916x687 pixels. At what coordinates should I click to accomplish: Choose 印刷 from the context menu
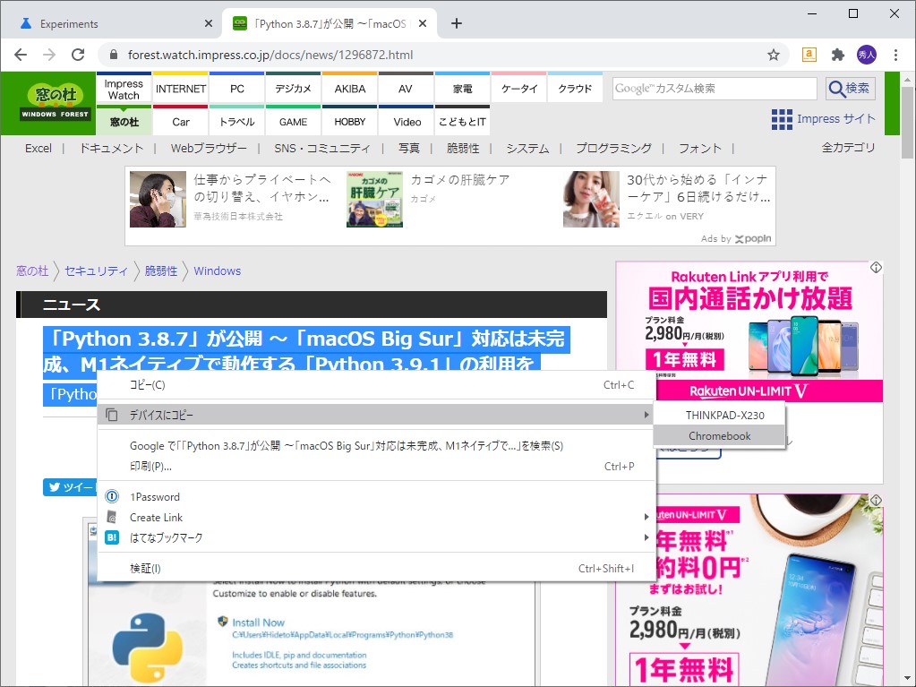152,468
